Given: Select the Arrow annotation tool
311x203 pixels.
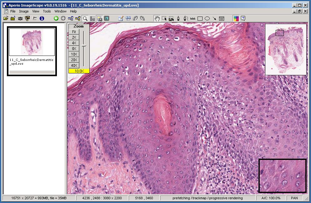Looking at the screenshot, I should pos(214,18).
